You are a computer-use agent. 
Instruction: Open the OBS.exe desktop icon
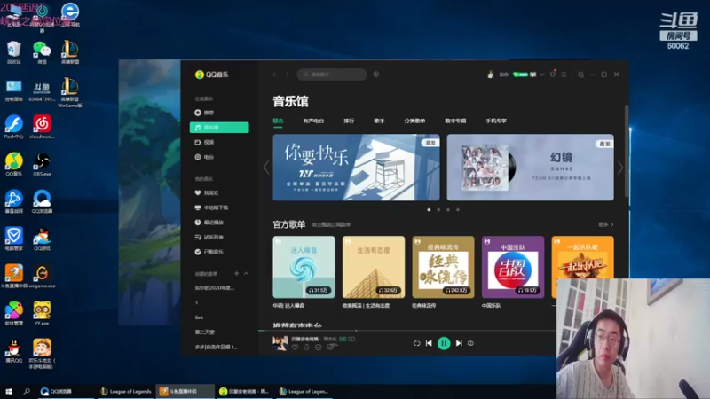click(42, 165)
